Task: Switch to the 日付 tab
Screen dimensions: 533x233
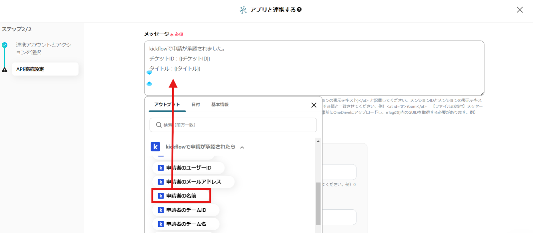Action: pos(196,105)
